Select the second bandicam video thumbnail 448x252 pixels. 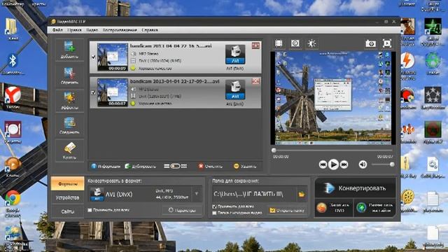click(112, 92)
